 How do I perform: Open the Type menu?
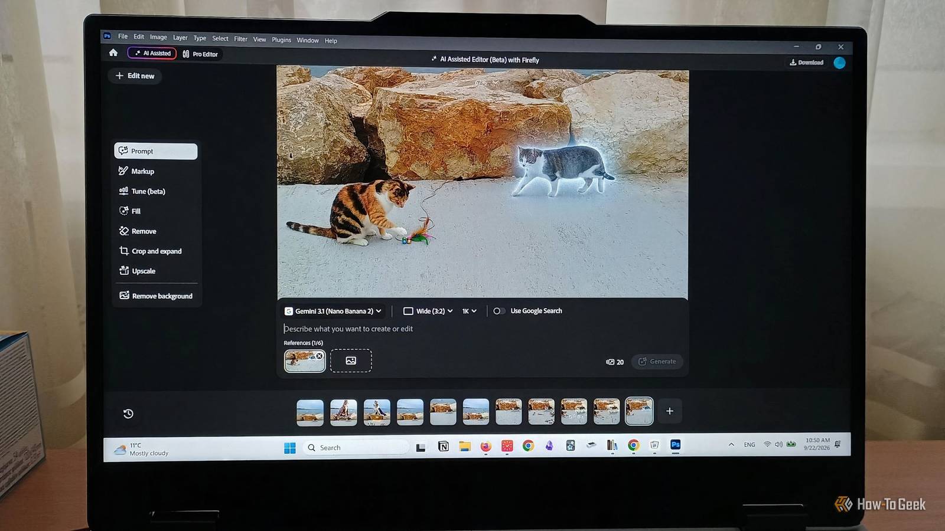coord(200,38)
